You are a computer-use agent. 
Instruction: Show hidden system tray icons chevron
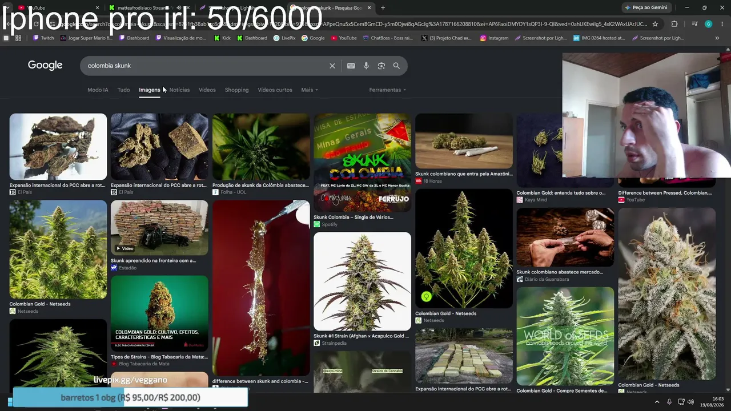pos(657,402)
